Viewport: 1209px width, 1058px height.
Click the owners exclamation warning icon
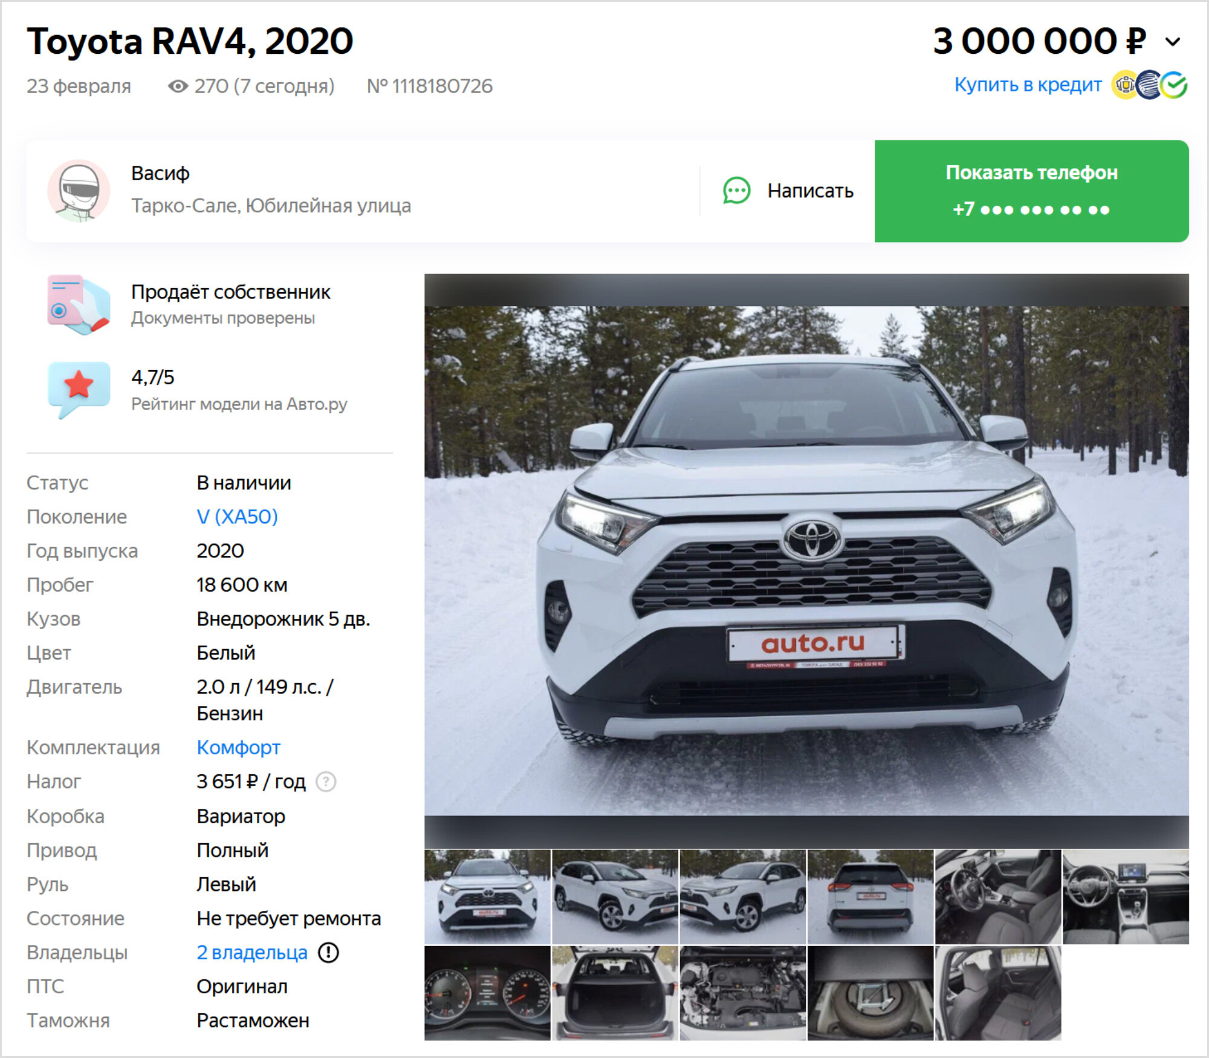tap(329, 953)
